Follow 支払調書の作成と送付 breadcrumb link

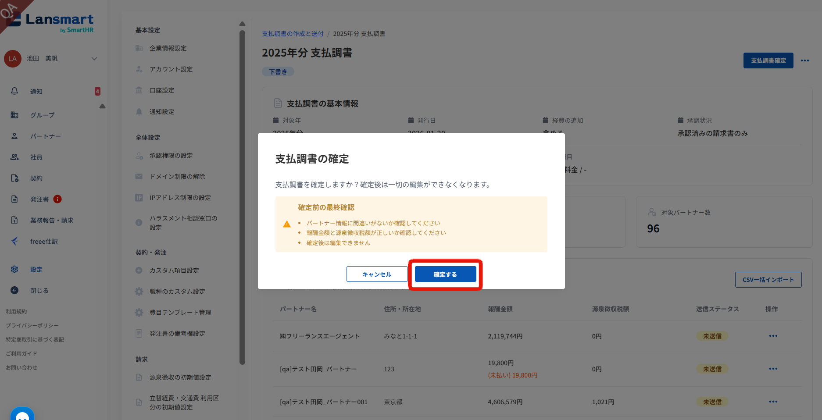[293, 34]
